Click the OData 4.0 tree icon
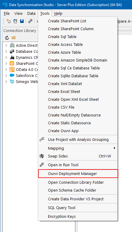The image size is (132, 232). (12, 69)
